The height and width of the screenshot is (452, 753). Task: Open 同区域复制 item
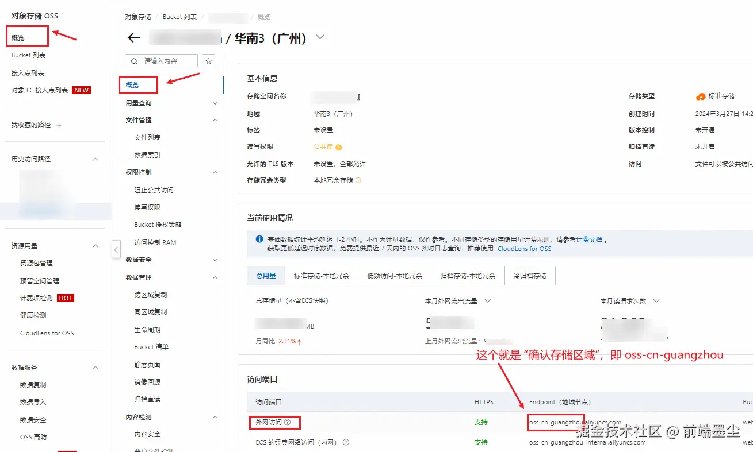(x=151, y=312)
